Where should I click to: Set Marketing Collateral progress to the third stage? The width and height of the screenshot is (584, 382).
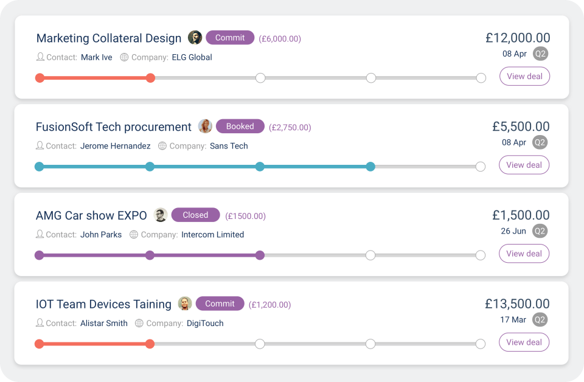coord(260,78)
